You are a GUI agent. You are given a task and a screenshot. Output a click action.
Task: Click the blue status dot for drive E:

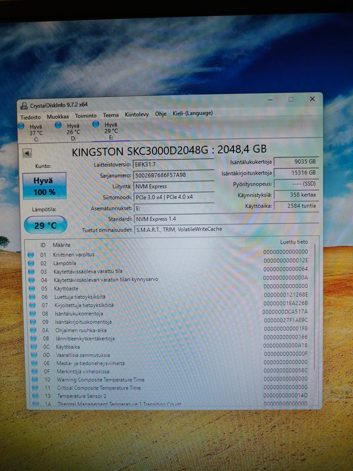coord(96,124)
